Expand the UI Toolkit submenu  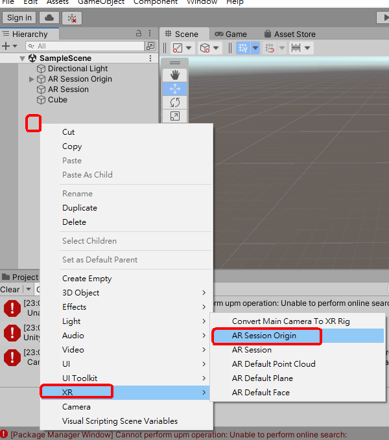(x=126, y=378)
